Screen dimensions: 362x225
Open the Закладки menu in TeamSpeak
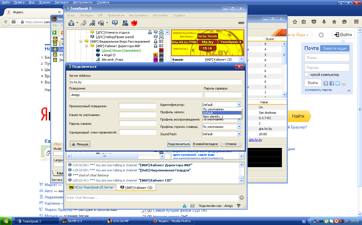tap(86, 15)
